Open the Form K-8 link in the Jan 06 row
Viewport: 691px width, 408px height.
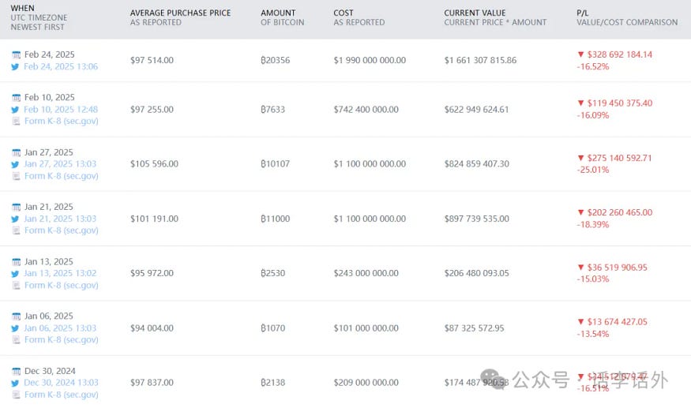point(61,339)
